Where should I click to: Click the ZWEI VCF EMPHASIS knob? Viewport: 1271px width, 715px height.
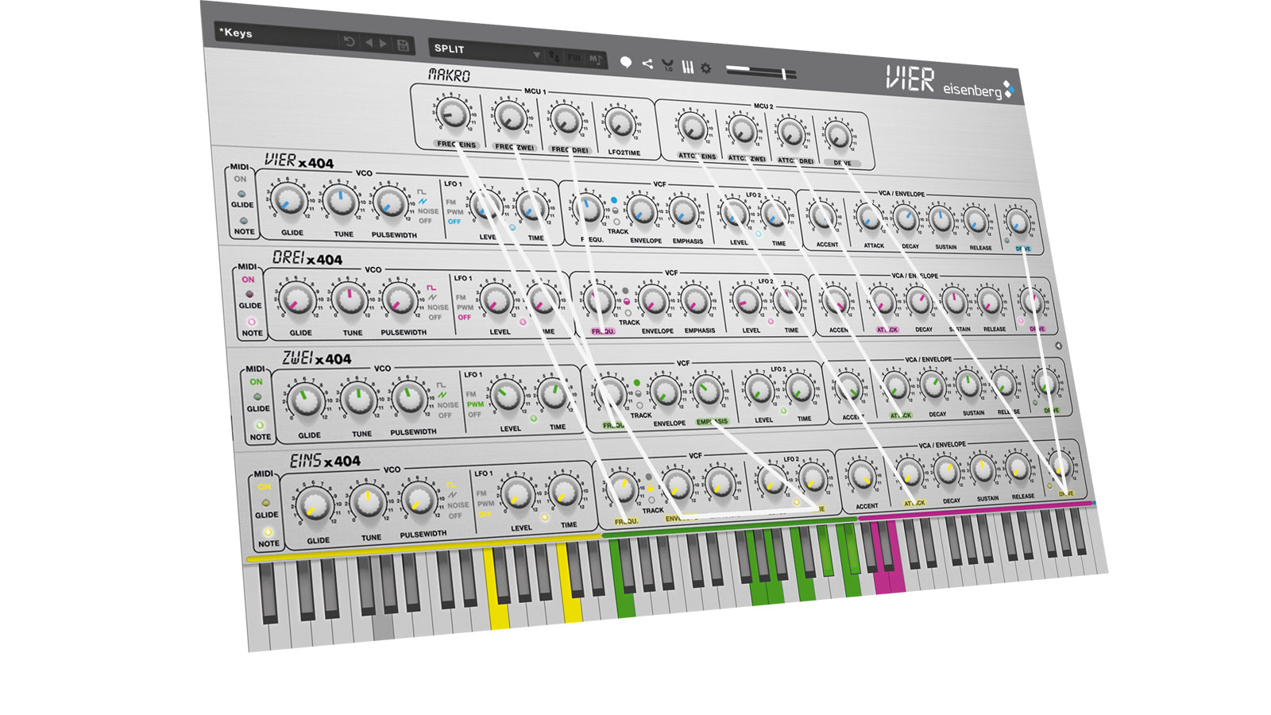click(706, 390)
